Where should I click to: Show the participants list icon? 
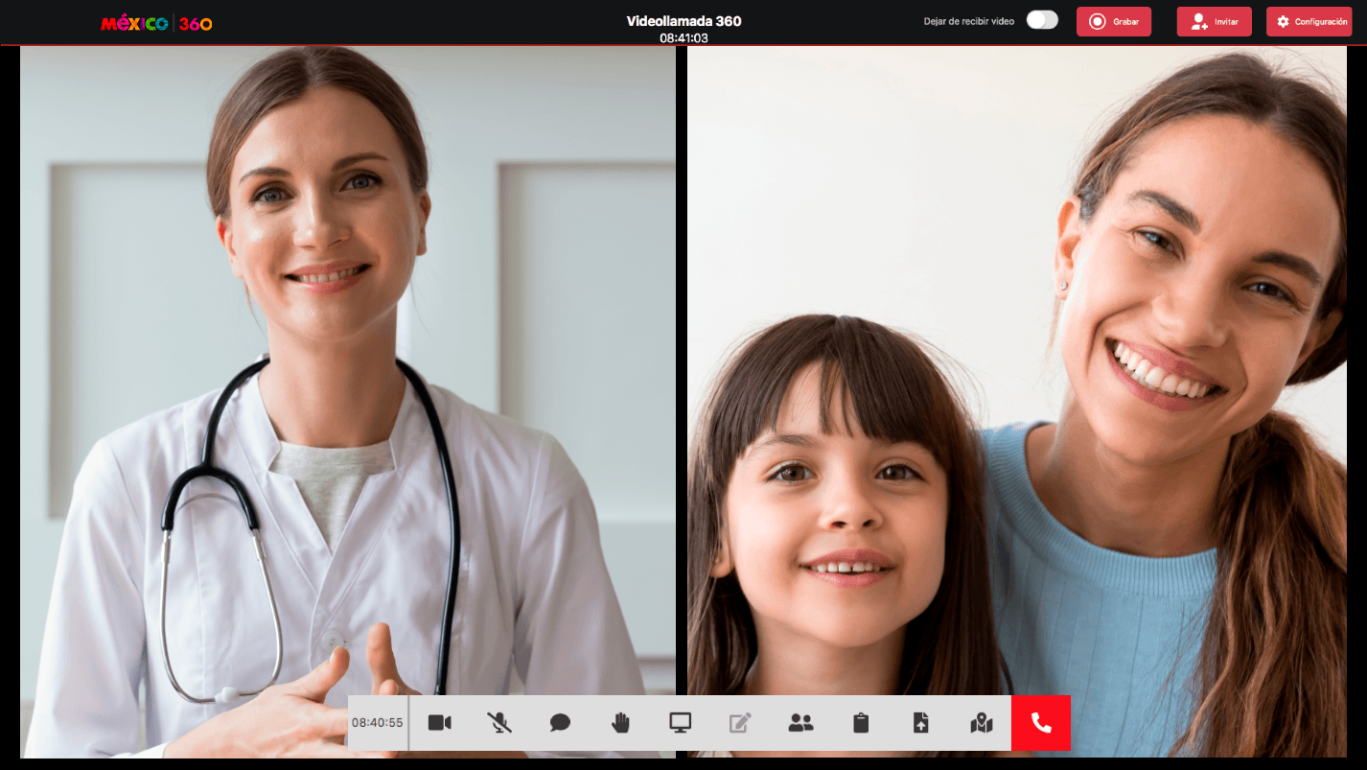pos(800,723)
